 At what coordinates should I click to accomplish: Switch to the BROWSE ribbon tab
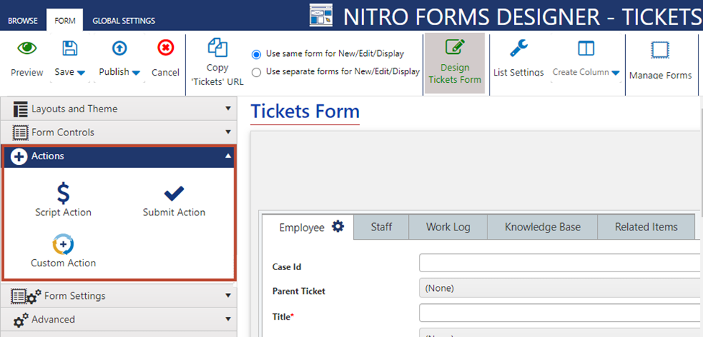tap(23, 21)
